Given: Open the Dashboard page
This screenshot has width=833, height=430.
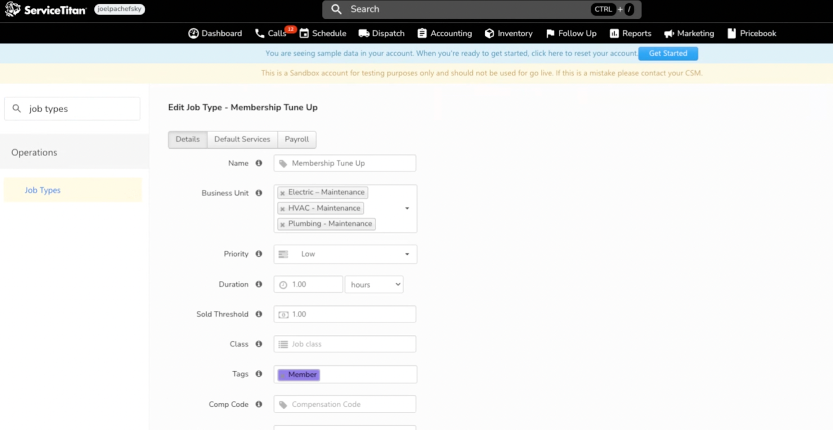Looking at the screenshot, I should pyautogui.click(x=215, y=33).
